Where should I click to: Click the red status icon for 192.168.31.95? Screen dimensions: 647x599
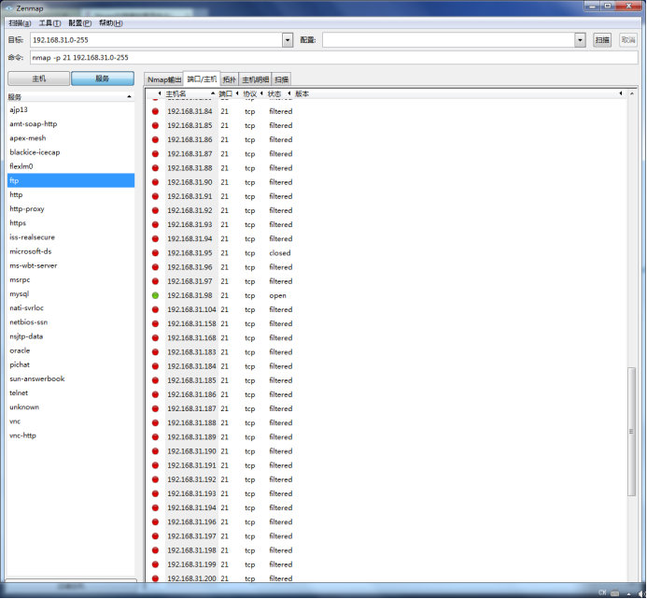(155, 253)
